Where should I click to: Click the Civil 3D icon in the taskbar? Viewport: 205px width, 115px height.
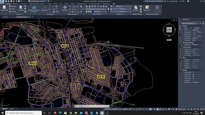[102, 113]
